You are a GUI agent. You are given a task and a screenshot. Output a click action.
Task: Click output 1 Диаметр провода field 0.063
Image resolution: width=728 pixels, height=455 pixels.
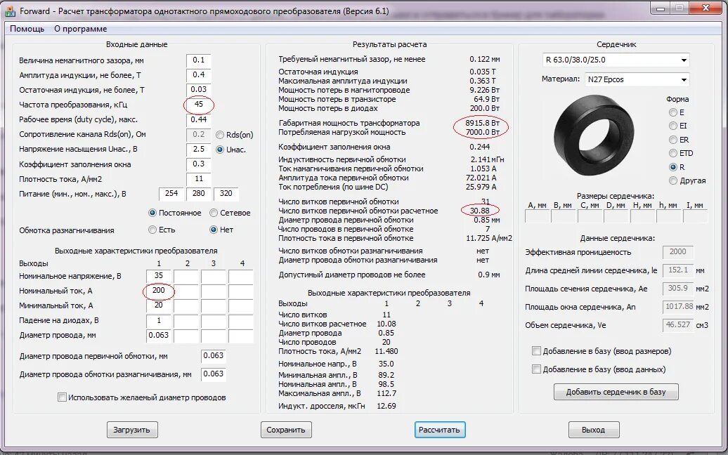[x=158, y=336]
